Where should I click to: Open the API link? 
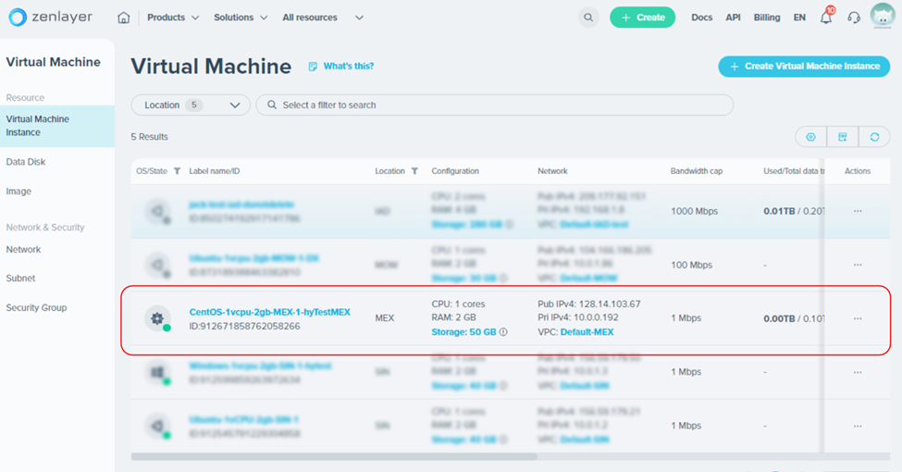click(x=733, y=18)
